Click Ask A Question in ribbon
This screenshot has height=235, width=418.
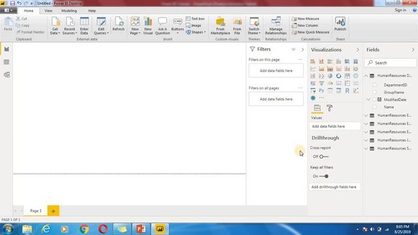163,26
